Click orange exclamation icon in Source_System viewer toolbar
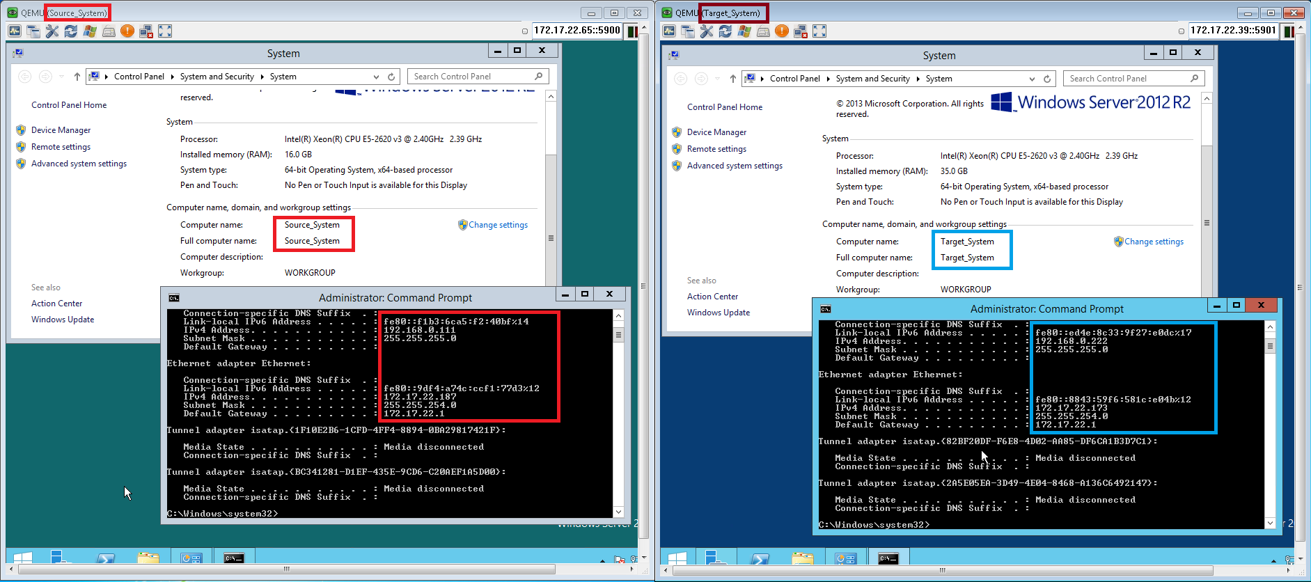The width and height of the screenshot is (1311, 582). pos(127,31)
